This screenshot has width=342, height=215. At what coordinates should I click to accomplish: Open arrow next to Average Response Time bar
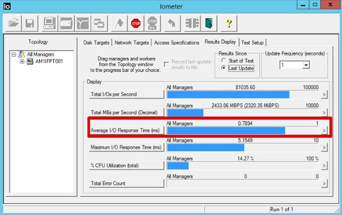pyautogui.click(x=324, y=131)
